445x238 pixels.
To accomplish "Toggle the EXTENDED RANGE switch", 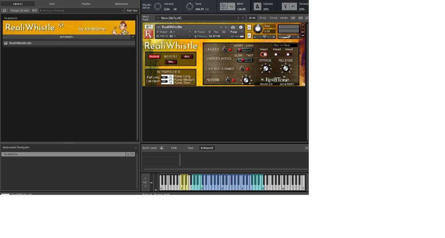I will [242, 69].
